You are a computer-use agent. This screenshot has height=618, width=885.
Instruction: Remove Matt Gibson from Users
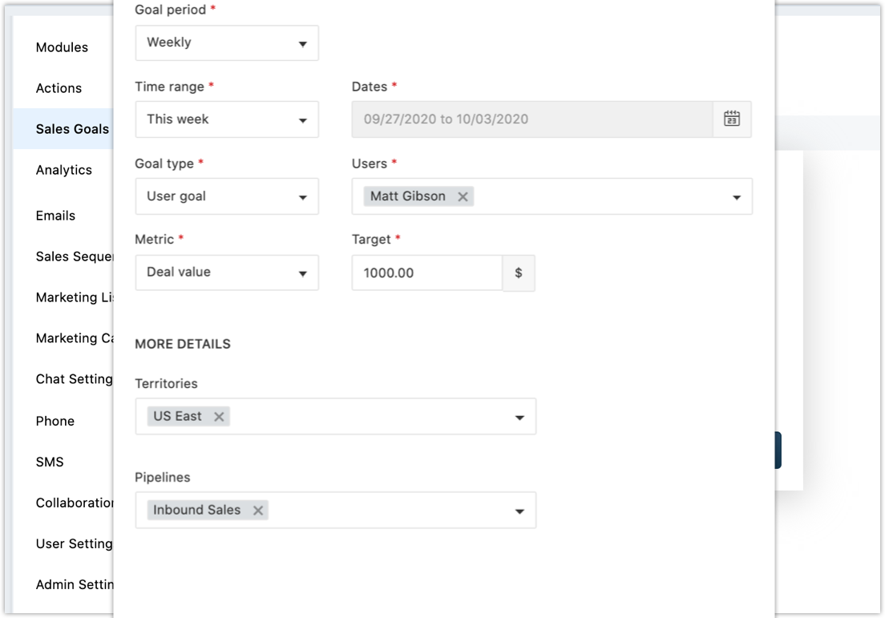click(463, 196)
